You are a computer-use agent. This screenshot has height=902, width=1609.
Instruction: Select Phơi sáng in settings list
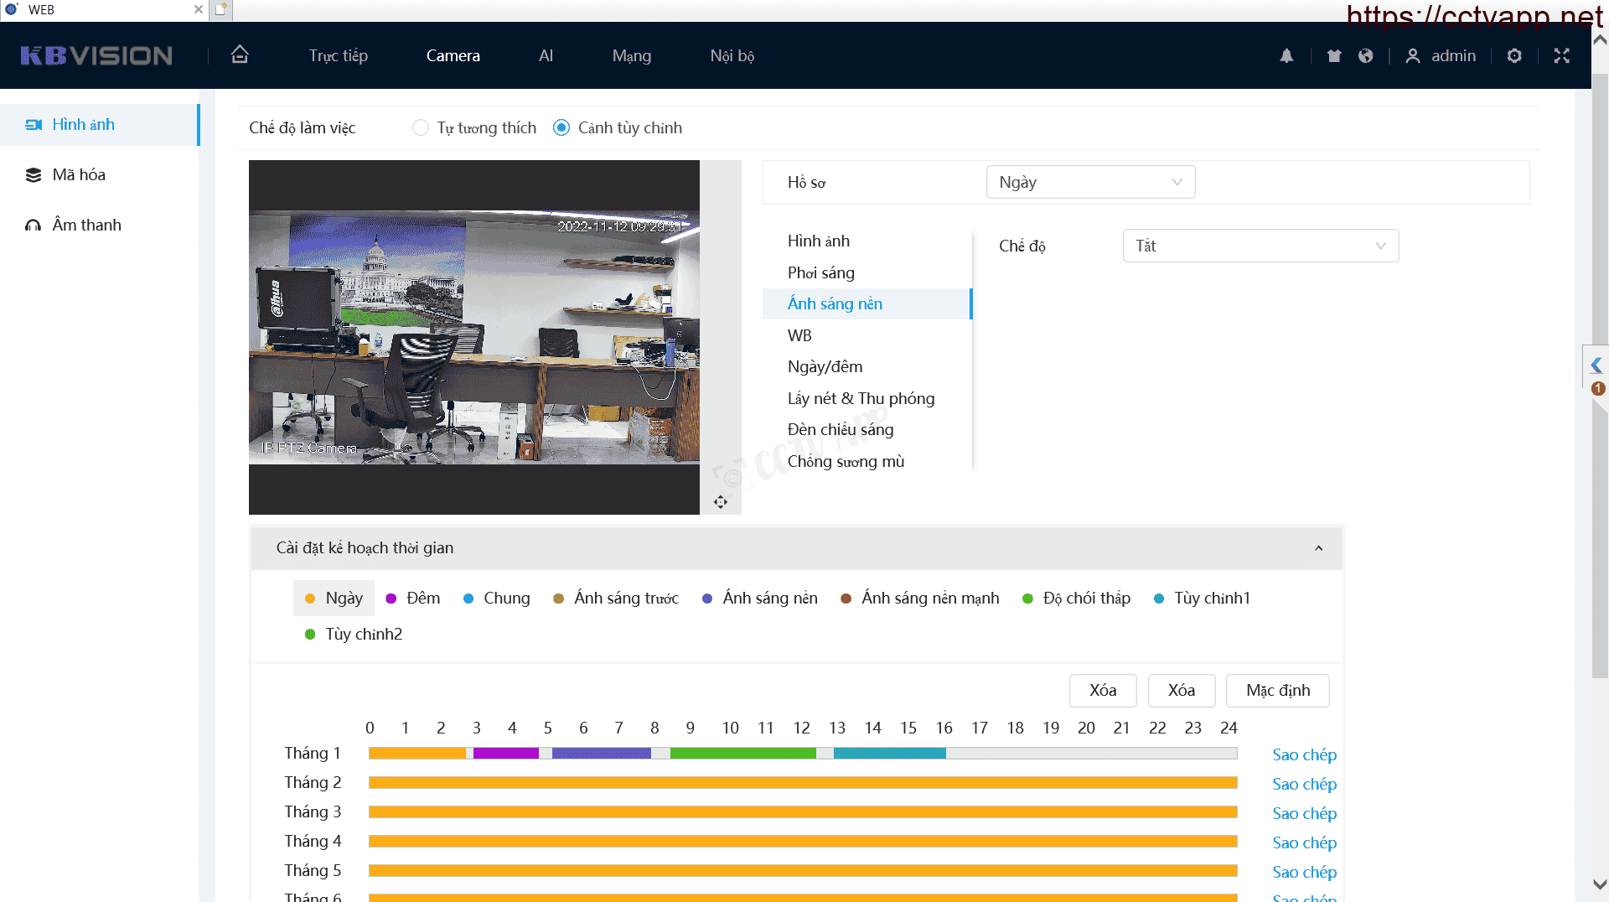pos(820,272)
